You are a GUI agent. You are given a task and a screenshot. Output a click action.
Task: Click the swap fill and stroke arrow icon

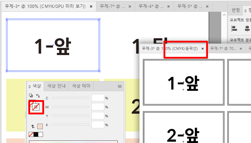38,96
